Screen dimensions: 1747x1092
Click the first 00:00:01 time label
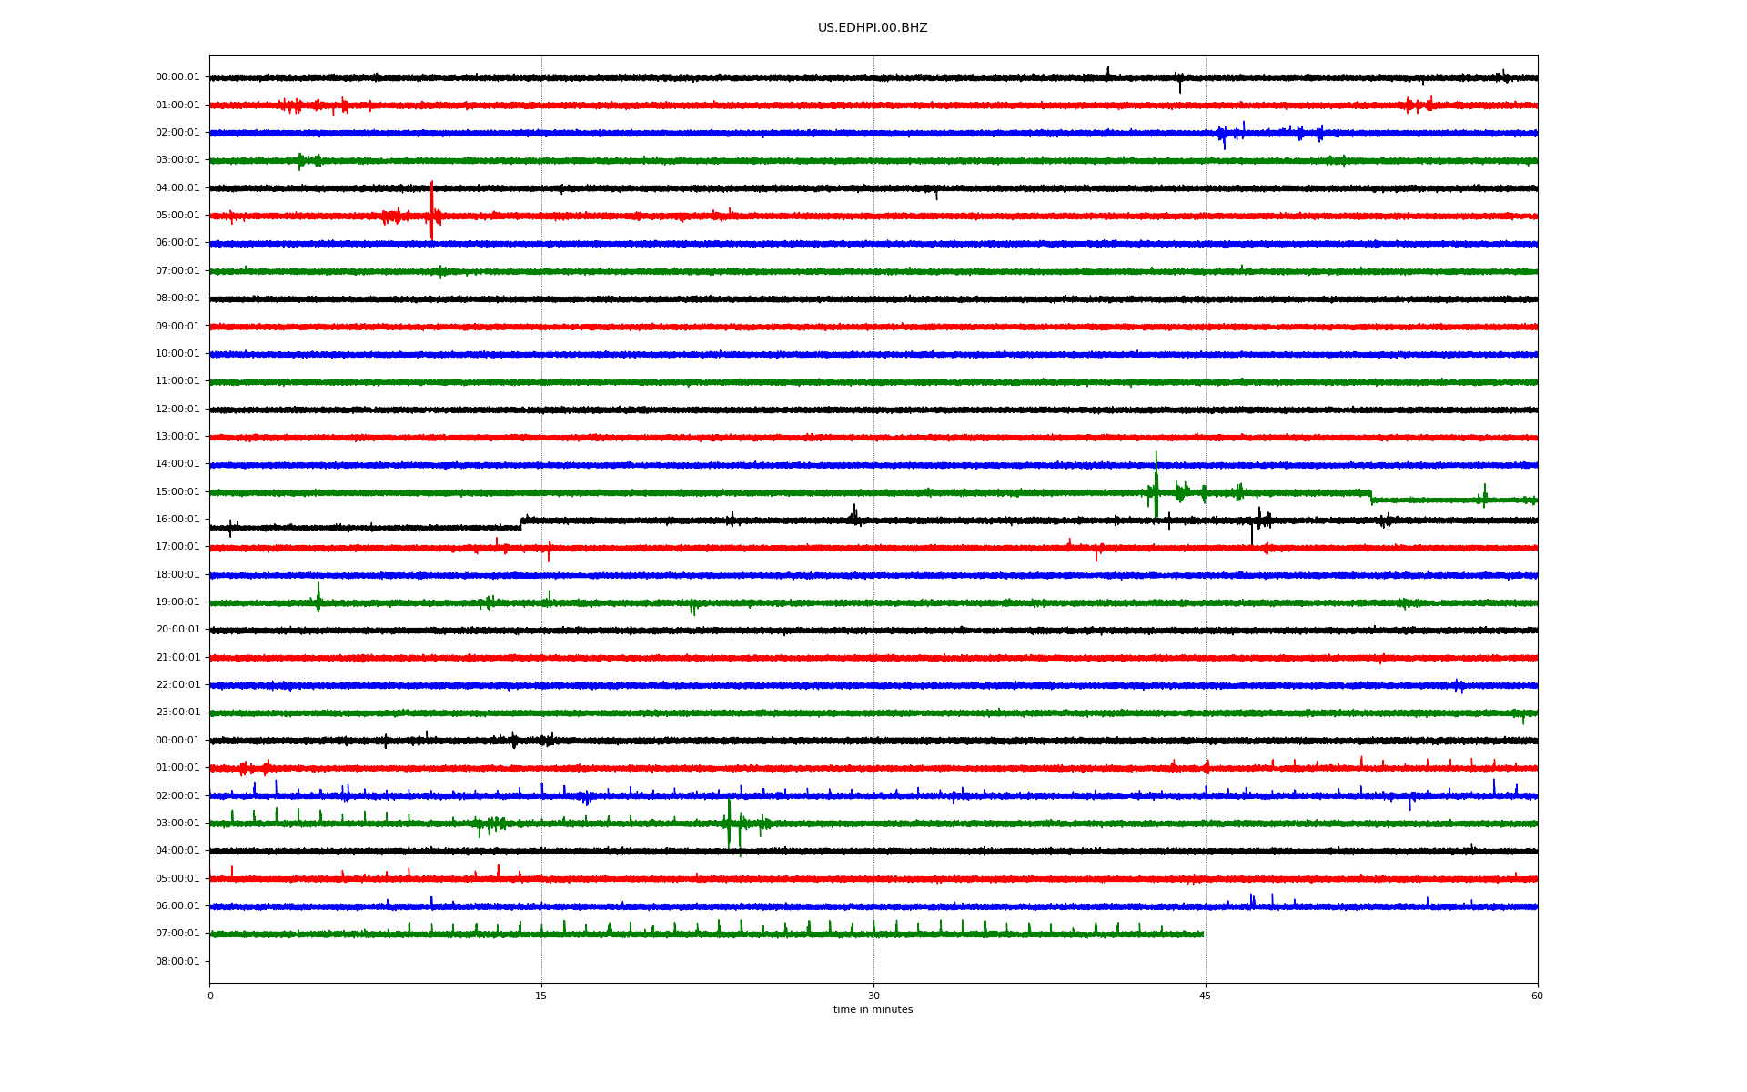point(177,77)
